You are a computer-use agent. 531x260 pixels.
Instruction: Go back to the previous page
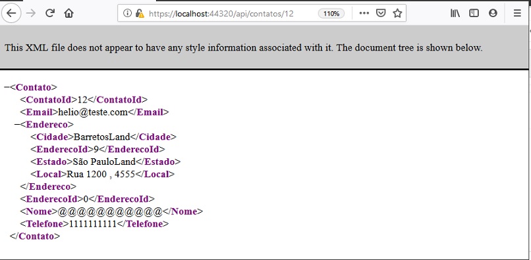point(11,14)
